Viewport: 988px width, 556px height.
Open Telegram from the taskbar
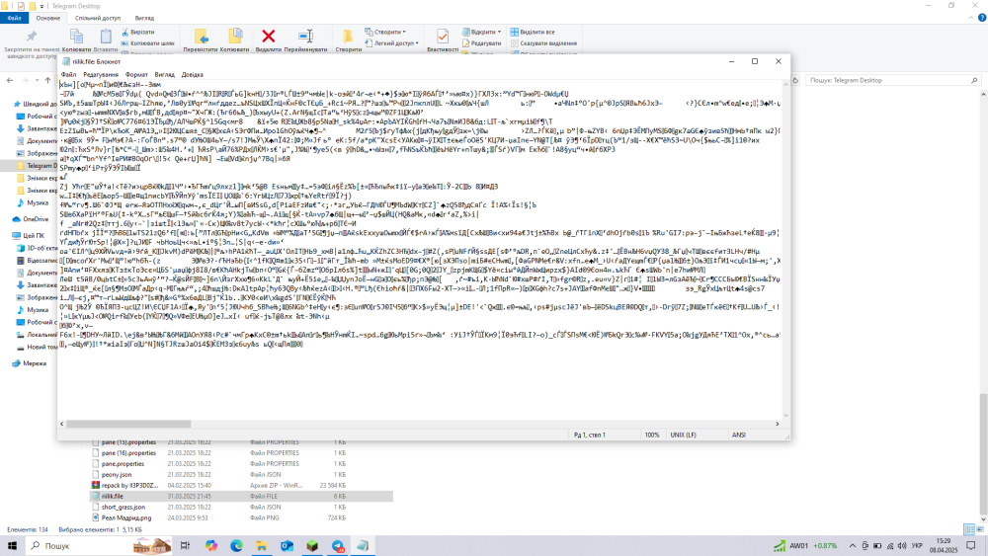(x=338, y=545)
